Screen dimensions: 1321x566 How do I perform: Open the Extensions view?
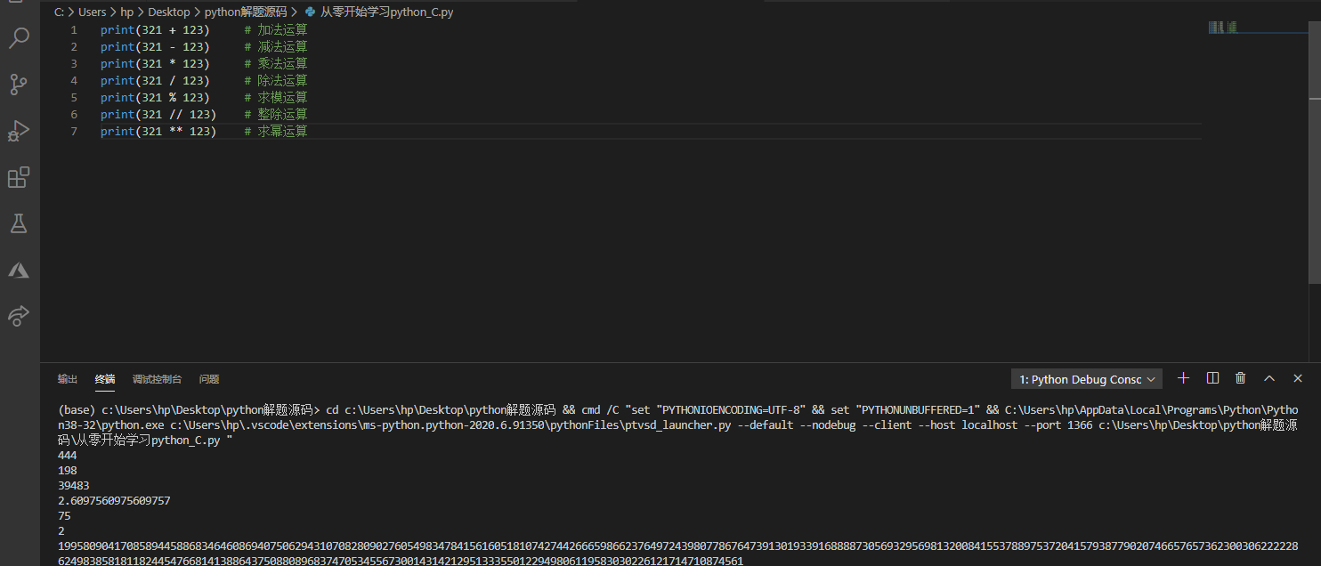[x=19, y=177]
